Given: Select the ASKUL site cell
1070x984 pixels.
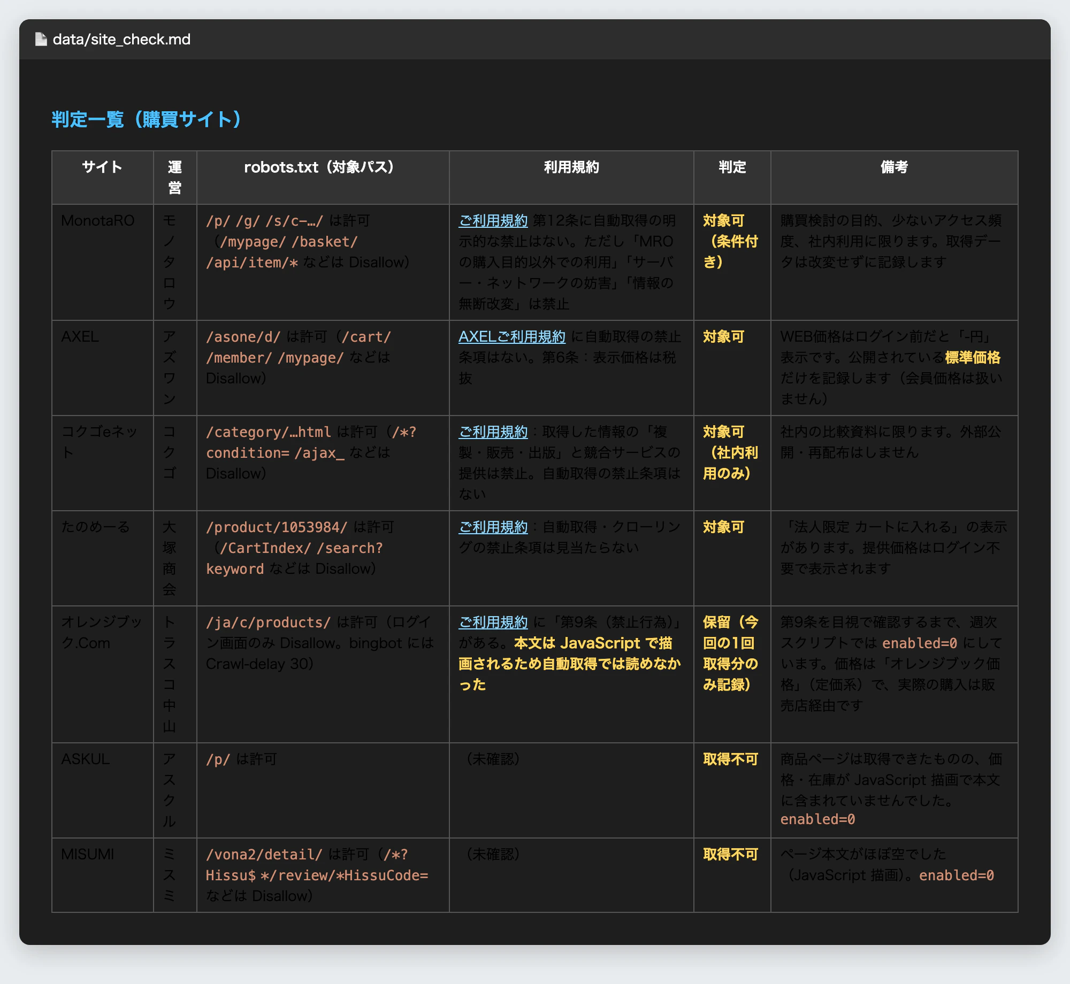Looking at the screenshot, I should pyautogui.click(x=102, y=790).
